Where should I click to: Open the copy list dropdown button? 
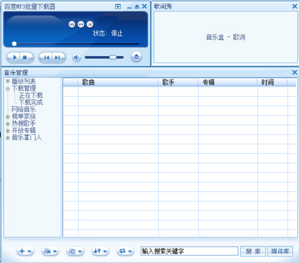pyautogui.click(x=75, y=251)
